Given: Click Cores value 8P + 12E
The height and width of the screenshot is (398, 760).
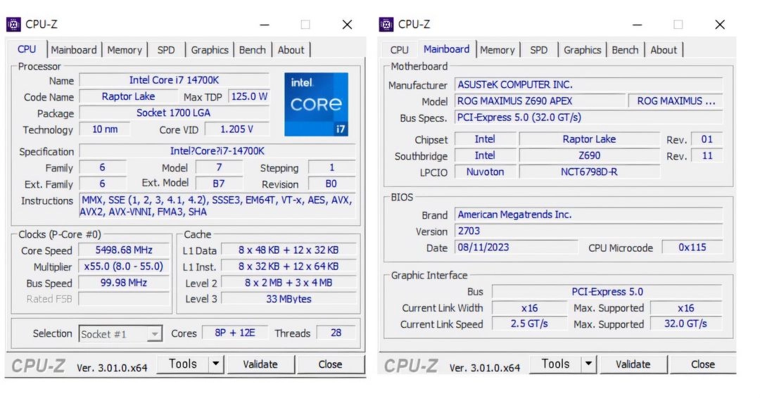Looking at the screenshot, I should 235,333.
